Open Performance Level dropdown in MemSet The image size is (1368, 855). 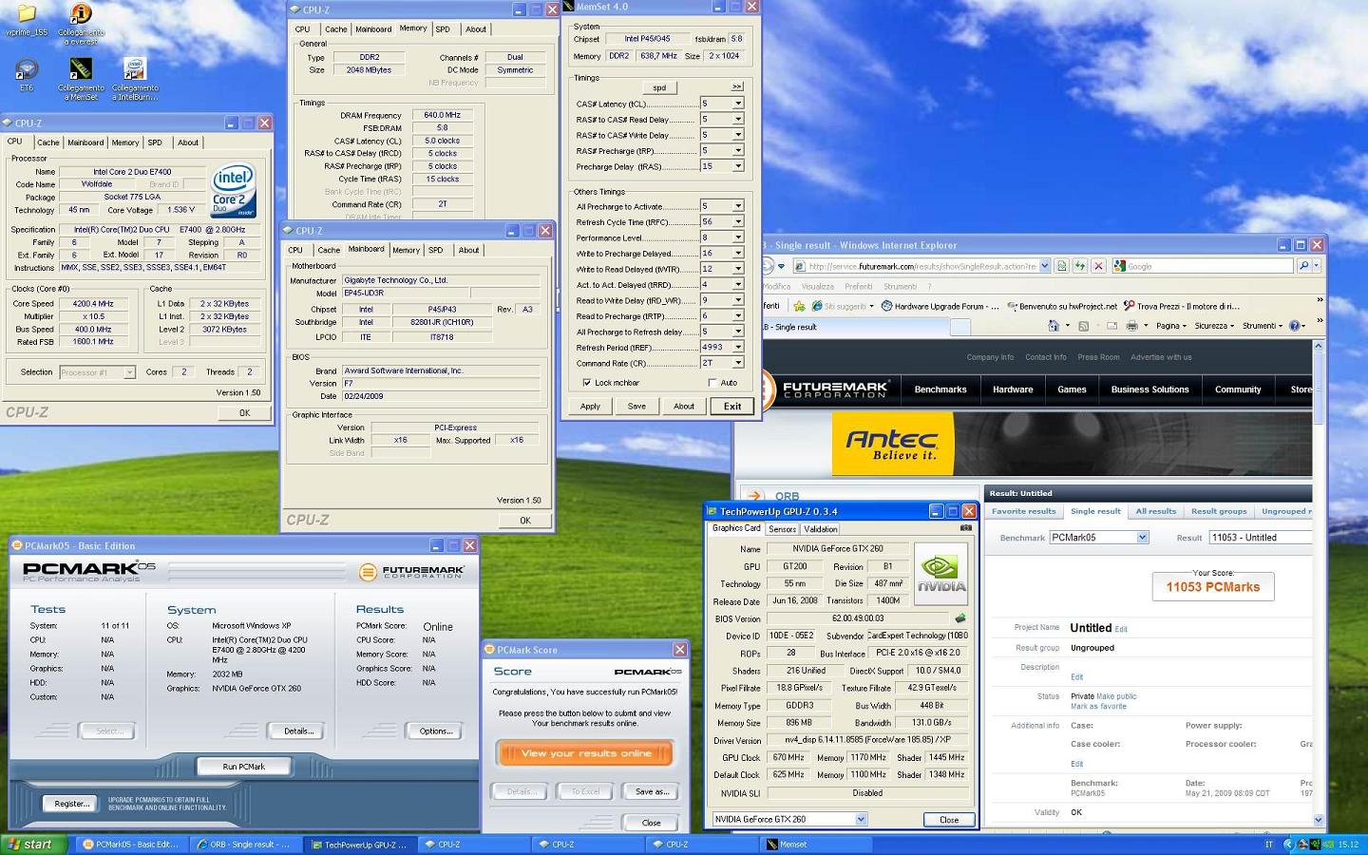pyautogui.click(x=737, y=237)
